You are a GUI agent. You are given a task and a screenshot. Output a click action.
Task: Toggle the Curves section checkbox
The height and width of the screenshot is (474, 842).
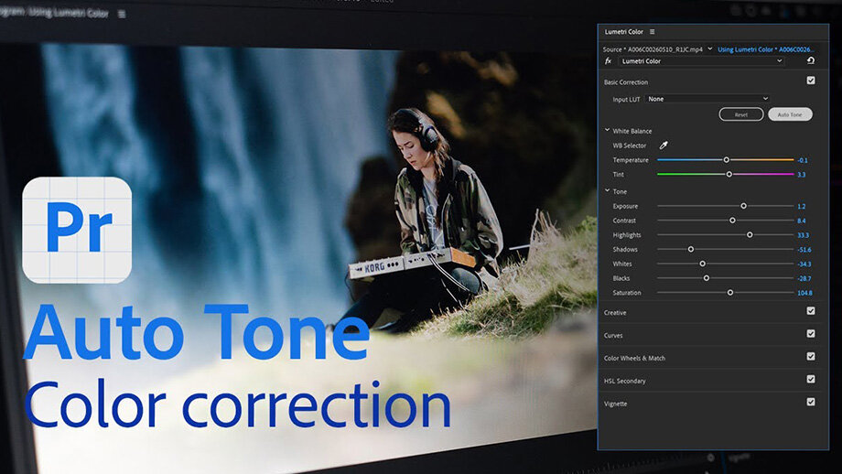[810, 333]
